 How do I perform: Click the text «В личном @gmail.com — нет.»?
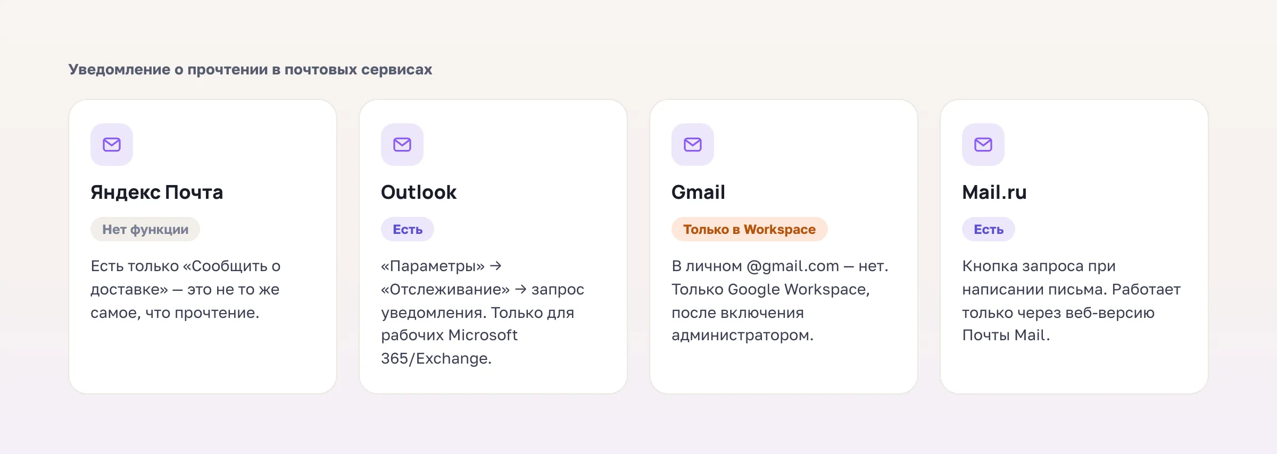click(x=780, y=266)
